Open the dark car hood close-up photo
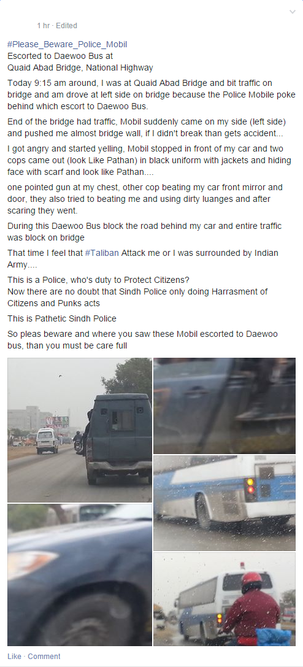Viewport: 303px width, 667px height. (80, 575)
